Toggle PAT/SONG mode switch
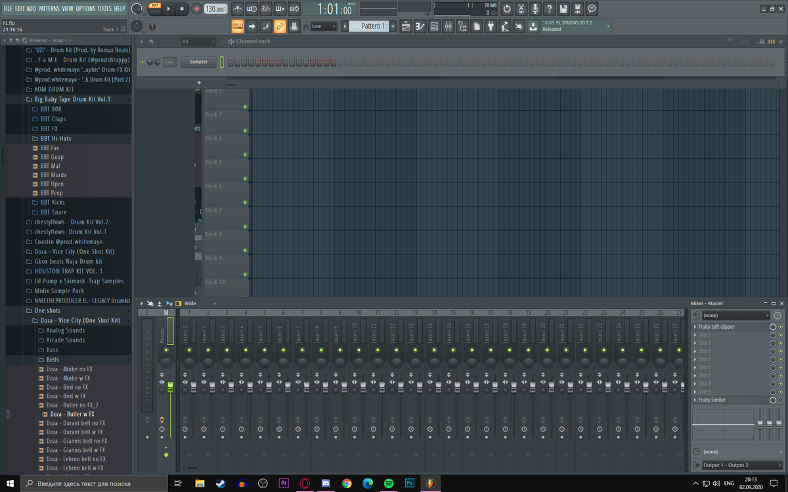The image size is (788, 492). pyautogui.click(x=154, y=9)
